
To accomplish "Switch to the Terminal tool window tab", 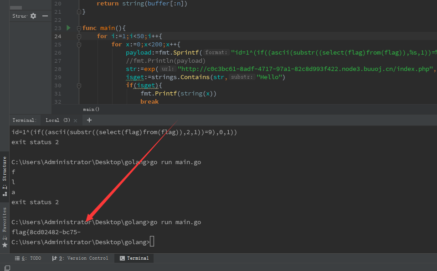I will [134, 258].
